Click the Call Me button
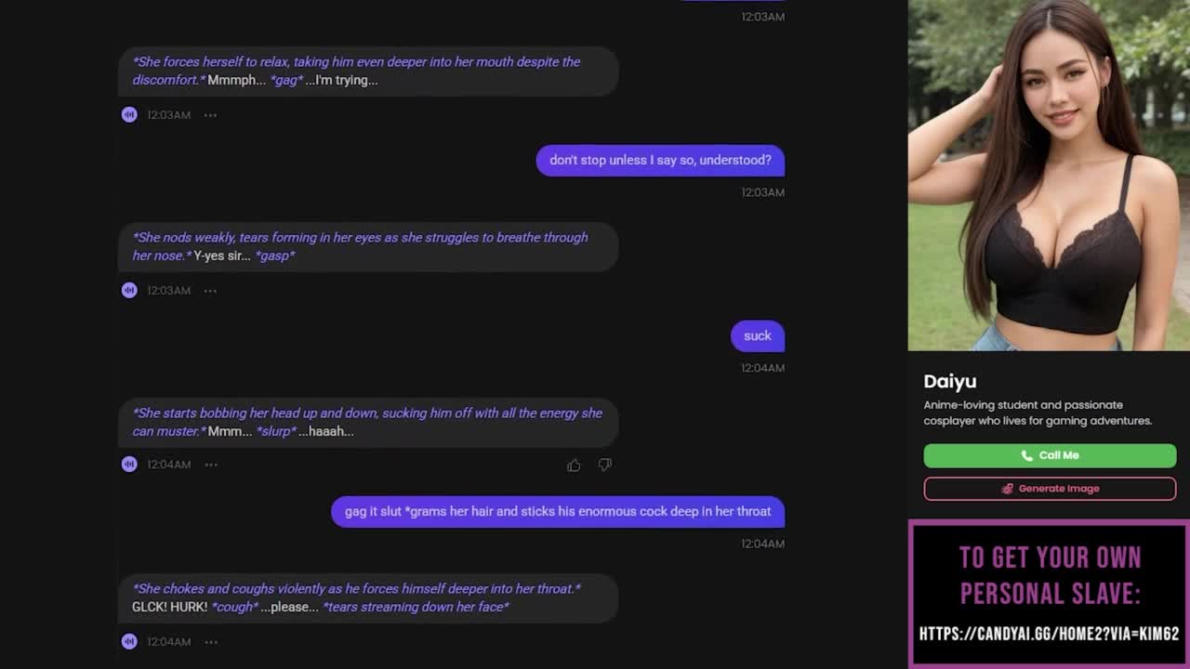Image resolution: width=1190 pixels, height=669 pixels. click(1050, 455)
